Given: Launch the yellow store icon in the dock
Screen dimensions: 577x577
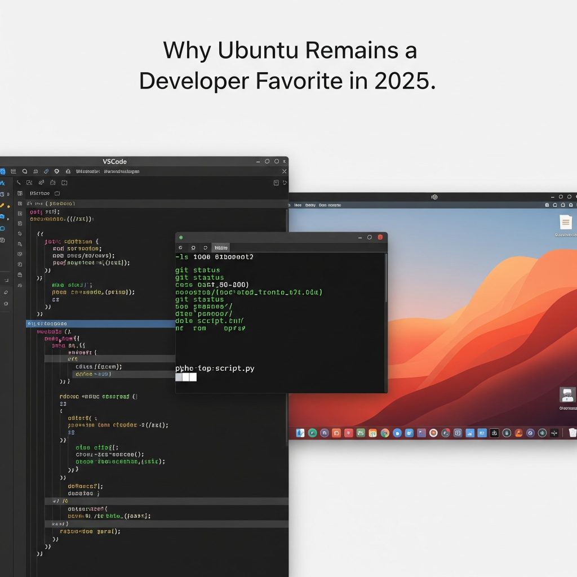Looking at the screenshot, I should pos(373,433).
